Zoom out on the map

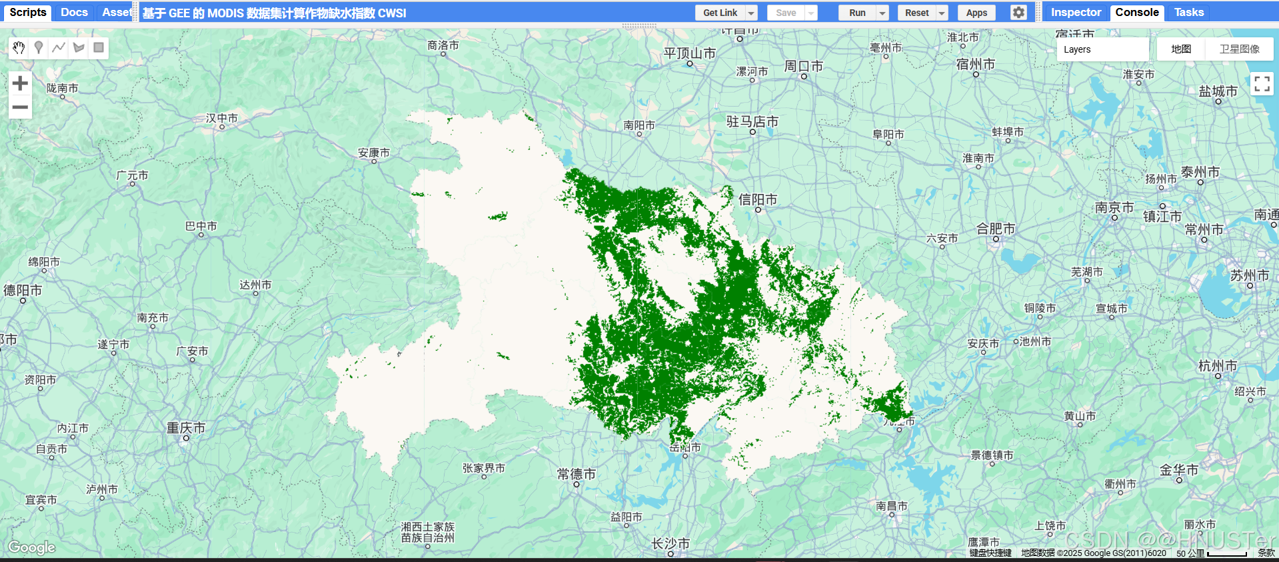20,107
